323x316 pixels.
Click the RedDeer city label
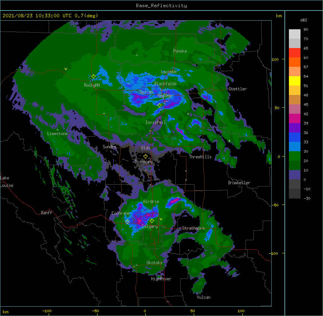[x=165, y=95]
